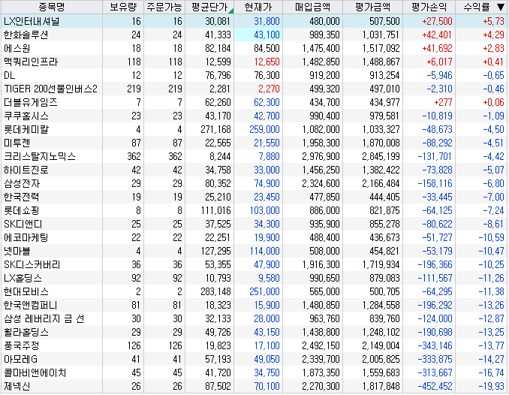
Task: Select 콜마비앤에이치 stock name
Action: pos(35,373)
